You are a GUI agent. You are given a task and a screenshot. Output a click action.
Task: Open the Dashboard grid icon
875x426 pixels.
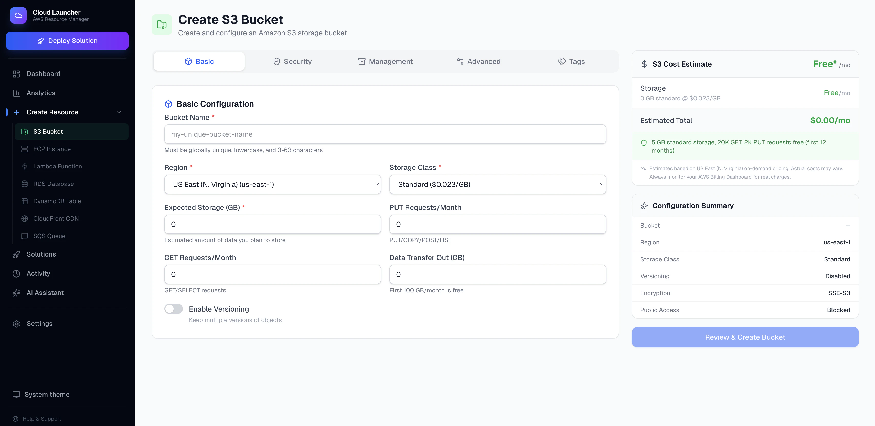click(16, 74)
